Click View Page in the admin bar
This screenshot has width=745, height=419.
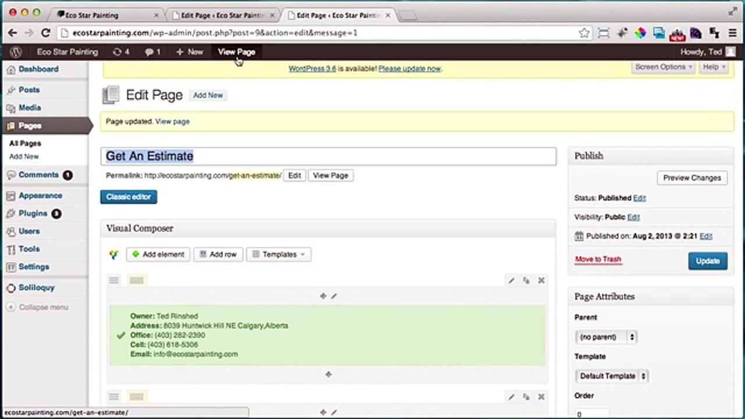[236, 52]
